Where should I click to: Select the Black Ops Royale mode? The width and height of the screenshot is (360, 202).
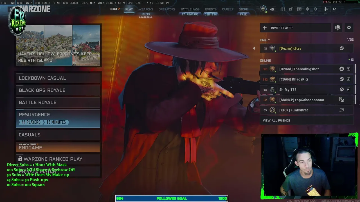coord(58,90)
